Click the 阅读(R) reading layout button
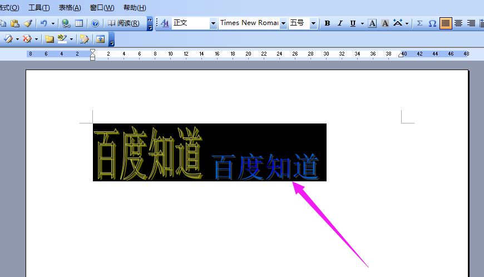The height and width of the screenshot is (277, 484). click(124, 23)
